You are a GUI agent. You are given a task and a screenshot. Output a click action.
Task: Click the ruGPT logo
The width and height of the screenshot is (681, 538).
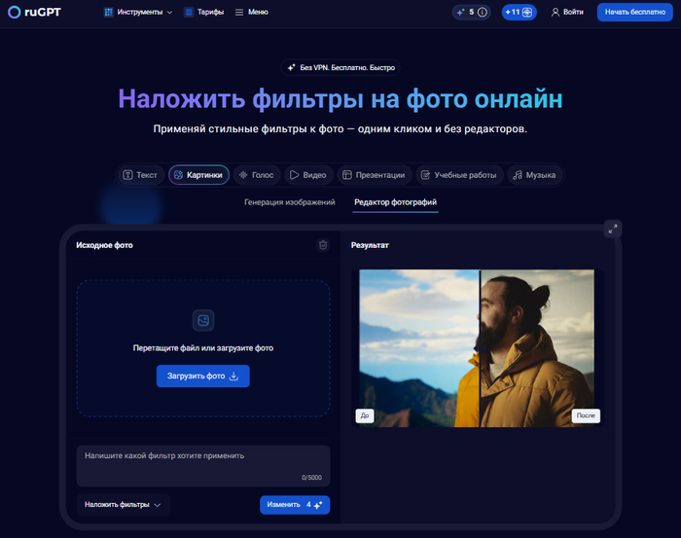coord(35,13)
